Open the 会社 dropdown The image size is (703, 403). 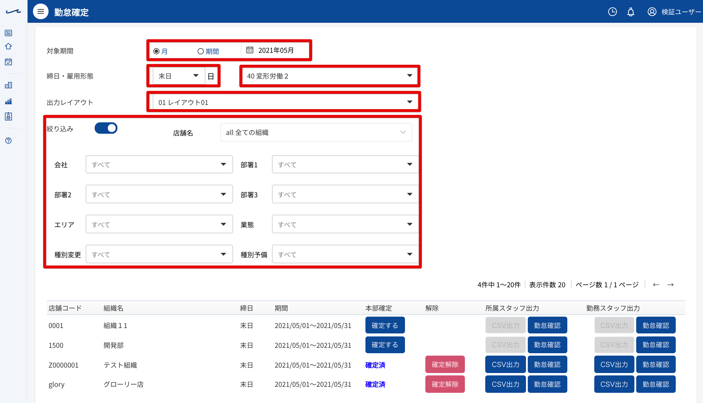[x=159, y=164]
